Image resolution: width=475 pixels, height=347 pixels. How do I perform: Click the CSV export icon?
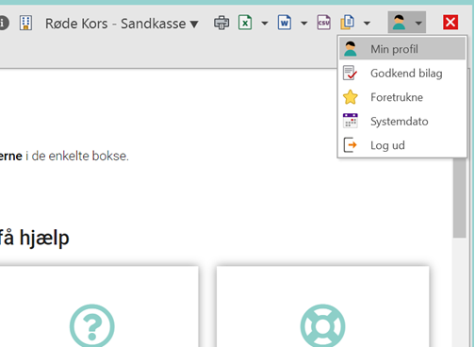coord(324,23)
